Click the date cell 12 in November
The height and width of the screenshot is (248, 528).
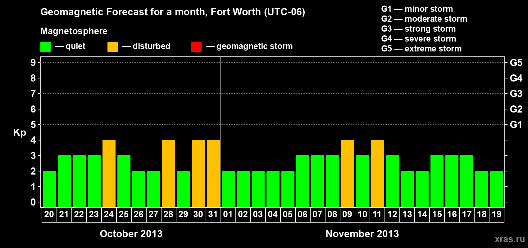[392, 215]
